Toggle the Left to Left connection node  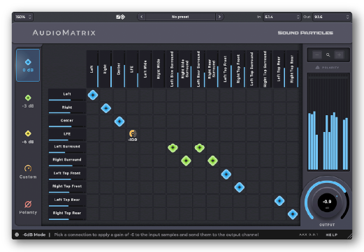(93, 95)
